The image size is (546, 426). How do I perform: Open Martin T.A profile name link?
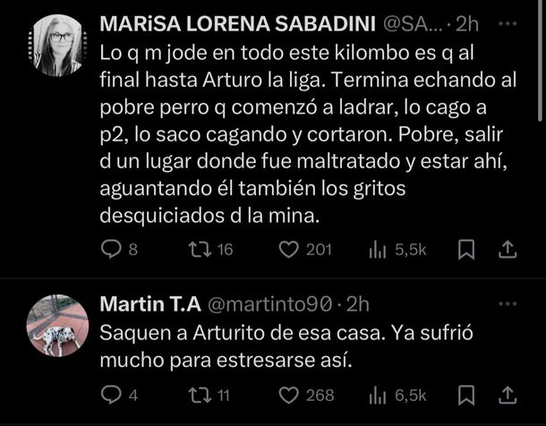coord(149,303)
